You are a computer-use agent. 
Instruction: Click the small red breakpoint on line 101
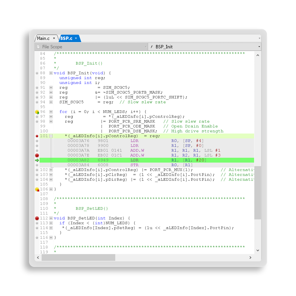point(37,136)
